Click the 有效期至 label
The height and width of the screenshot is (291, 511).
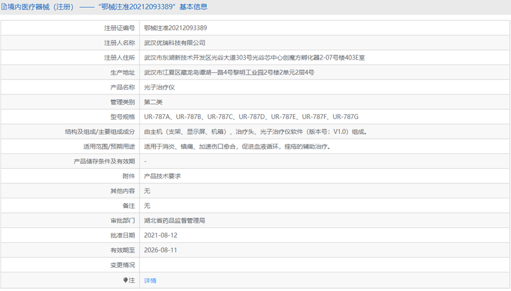tap(123, 250)
